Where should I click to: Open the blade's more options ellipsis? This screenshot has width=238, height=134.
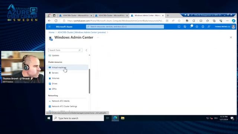[98, 37]
